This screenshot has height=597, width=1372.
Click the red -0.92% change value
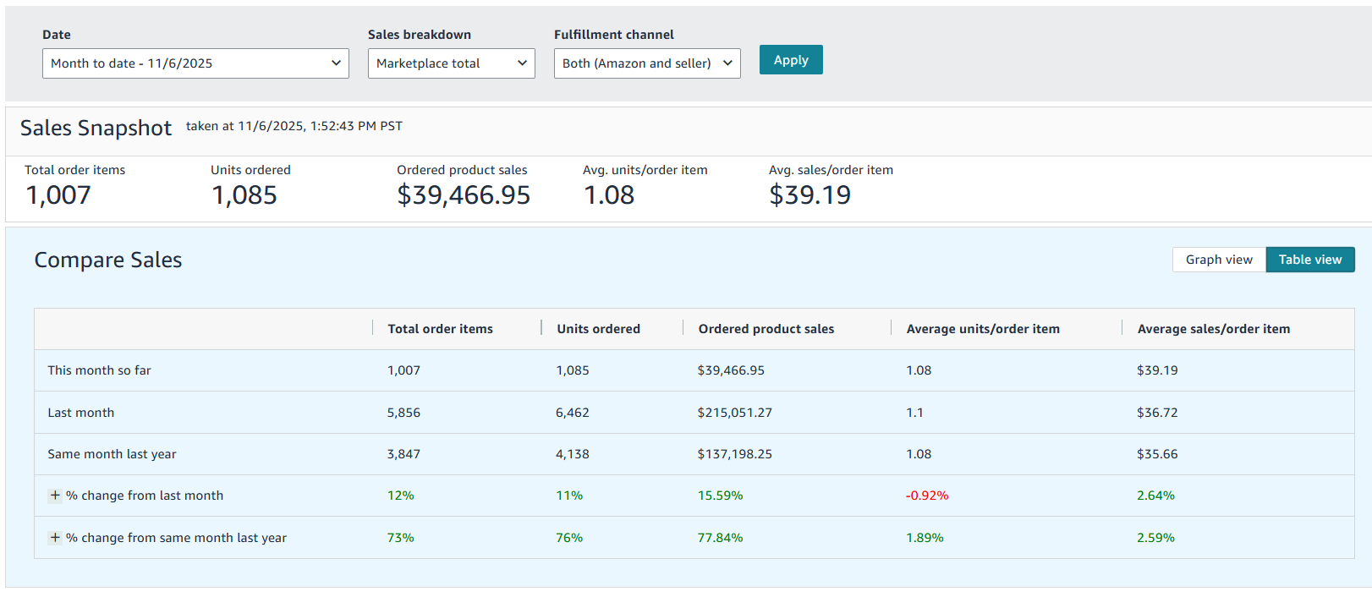point(927,496)
